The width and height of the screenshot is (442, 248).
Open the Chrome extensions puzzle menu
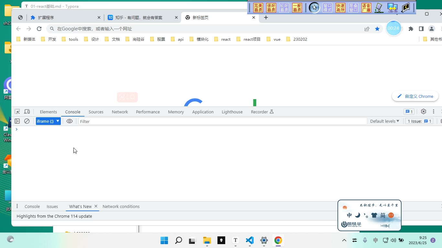(411, 29)
